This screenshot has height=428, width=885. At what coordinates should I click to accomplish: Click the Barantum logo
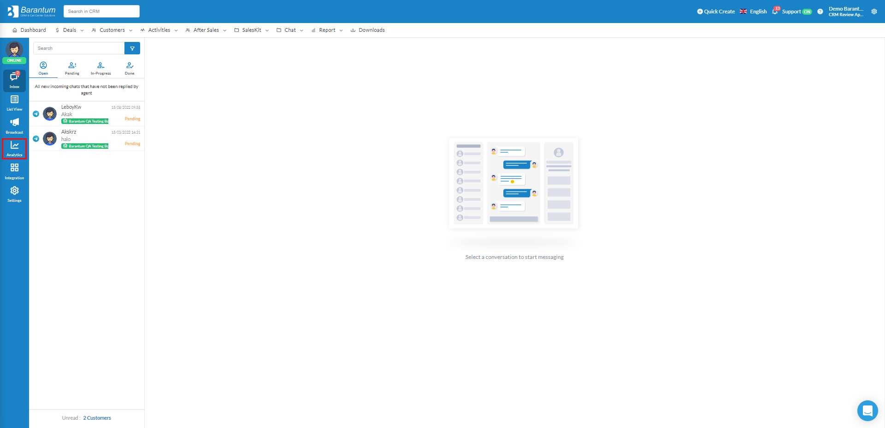click(31, 11)
